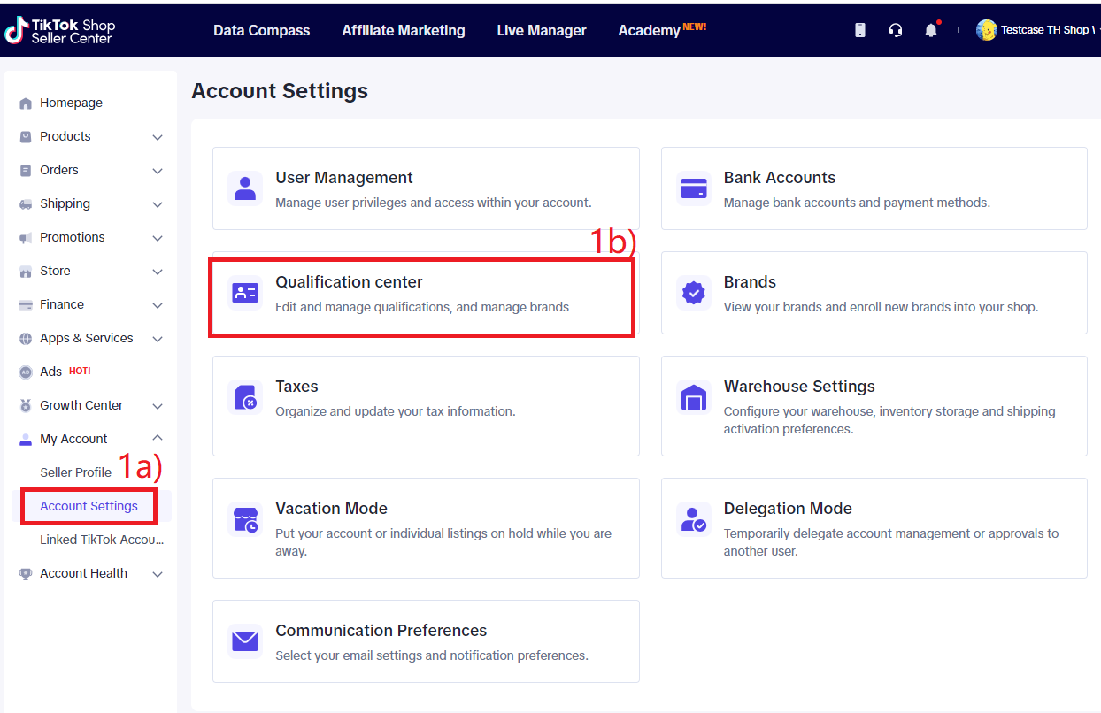Expand the Promotions menu chevron
The width and height of the screenshot is (1101, 713).
(158, 238)
